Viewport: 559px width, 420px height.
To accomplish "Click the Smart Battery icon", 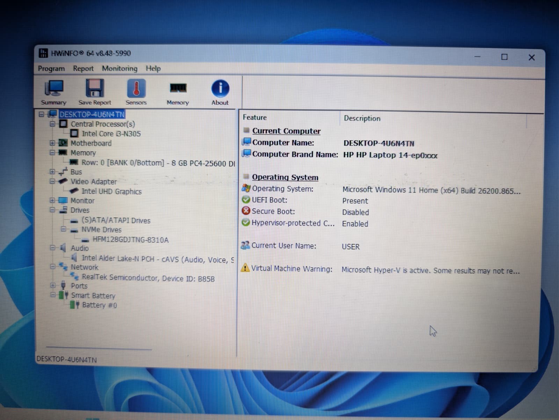I will (x=64, y=295).
